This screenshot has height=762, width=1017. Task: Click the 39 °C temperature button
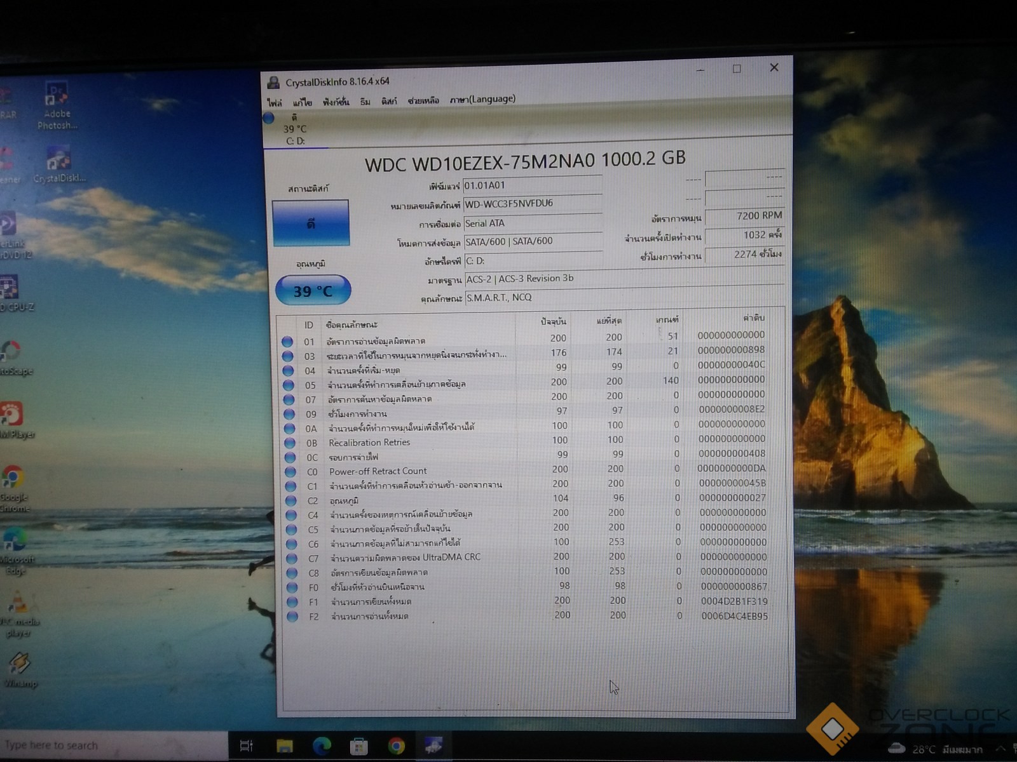(313, 291)
